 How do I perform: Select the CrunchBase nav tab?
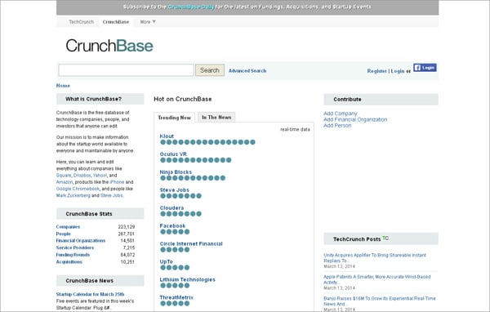tap(116, 22)
